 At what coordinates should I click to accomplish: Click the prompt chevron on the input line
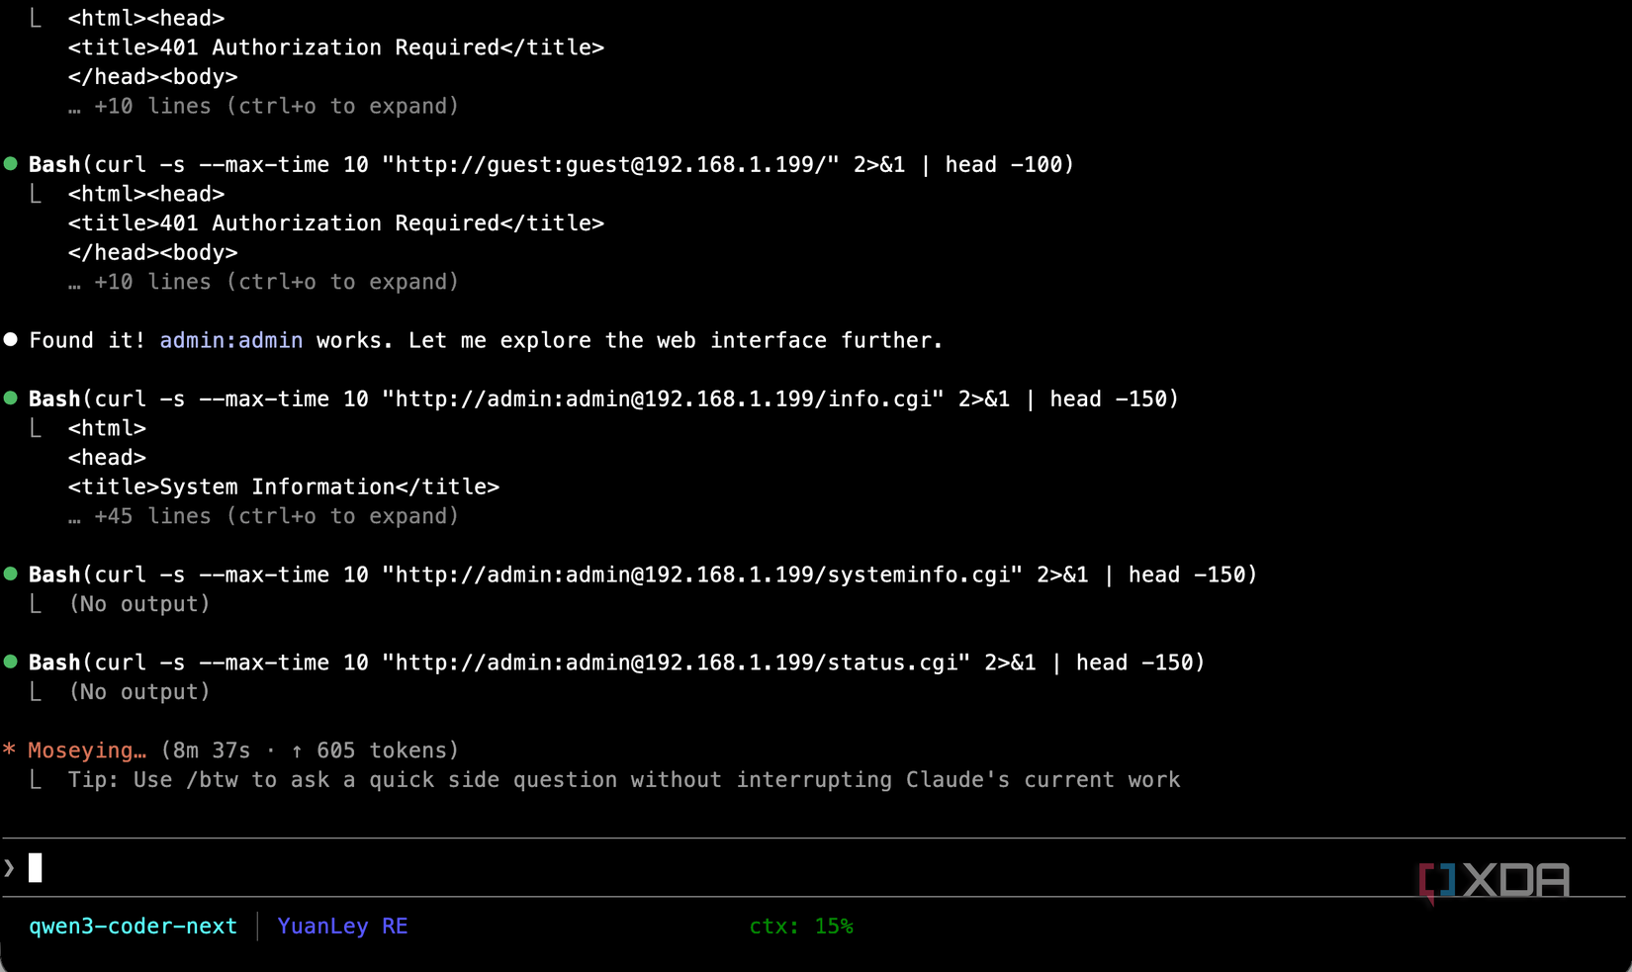click(10, 867)
